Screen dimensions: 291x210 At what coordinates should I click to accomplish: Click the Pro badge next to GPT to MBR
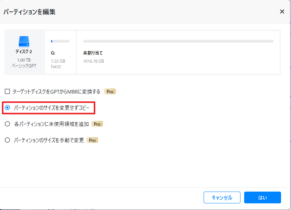click(110, 92)
